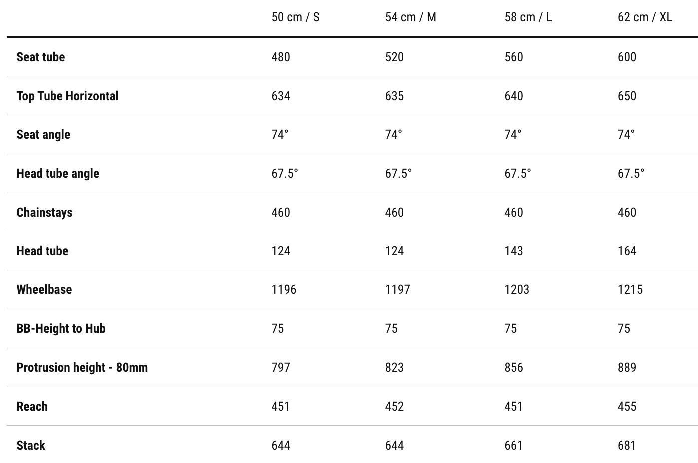
Task: Select the Protrusion height value 797
Action: pyautogui.click(x=280, y=367)
